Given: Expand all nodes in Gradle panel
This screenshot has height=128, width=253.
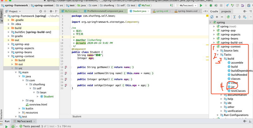Looking at the screenshot, I should (x=234, y=17).
